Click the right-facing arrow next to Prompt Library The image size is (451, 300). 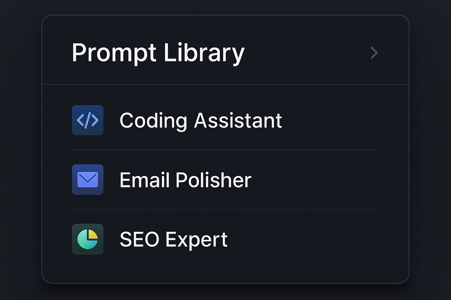pyautogui.click(x=374, y=53)
